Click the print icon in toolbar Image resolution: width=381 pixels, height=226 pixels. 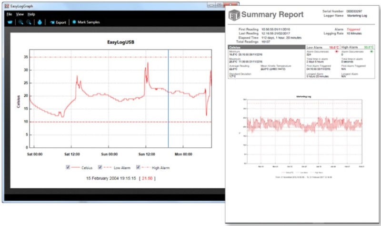coord(40,22)
